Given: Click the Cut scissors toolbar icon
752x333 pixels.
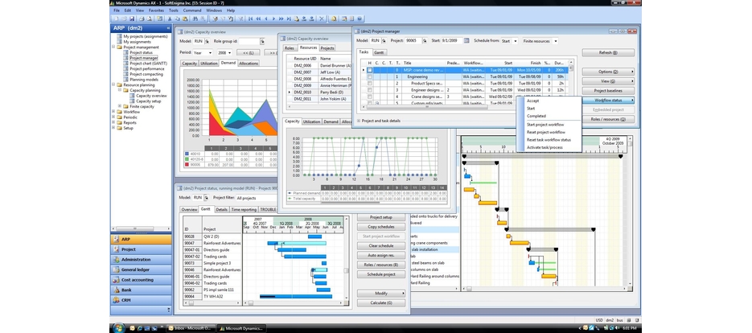Looking at the screenshot, I should [x=170, y=18].
